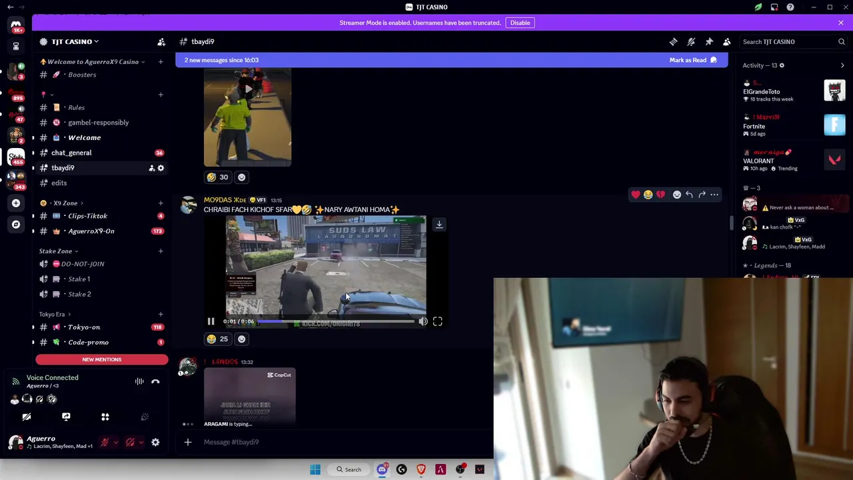Screen dimensions: 853x480
Task: Open voice noise suppression waveform icon
Action: 139,381
